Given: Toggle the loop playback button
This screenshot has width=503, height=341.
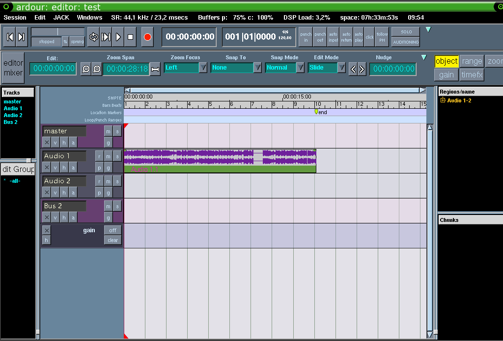Looking at the screenshot, I should point(93,37).
